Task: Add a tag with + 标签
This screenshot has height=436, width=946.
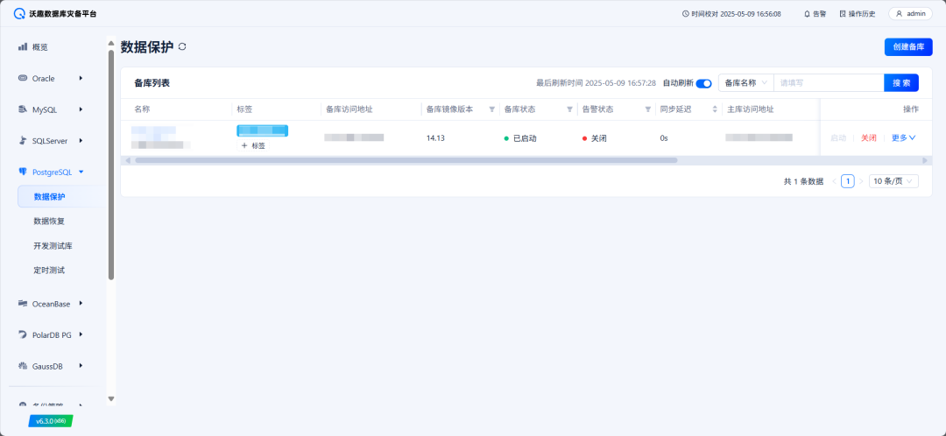Action: pyautogui.click(x=253, y=145)
